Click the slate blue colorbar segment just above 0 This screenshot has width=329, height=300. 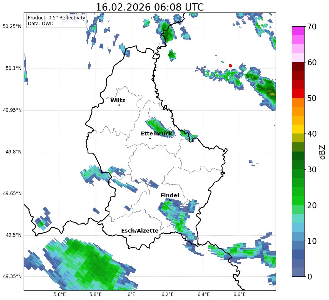tap(298, 272)
